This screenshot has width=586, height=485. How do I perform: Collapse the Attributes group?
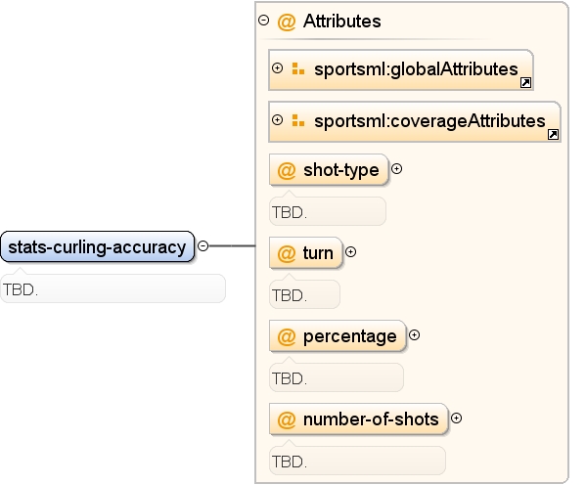(263, 20)
